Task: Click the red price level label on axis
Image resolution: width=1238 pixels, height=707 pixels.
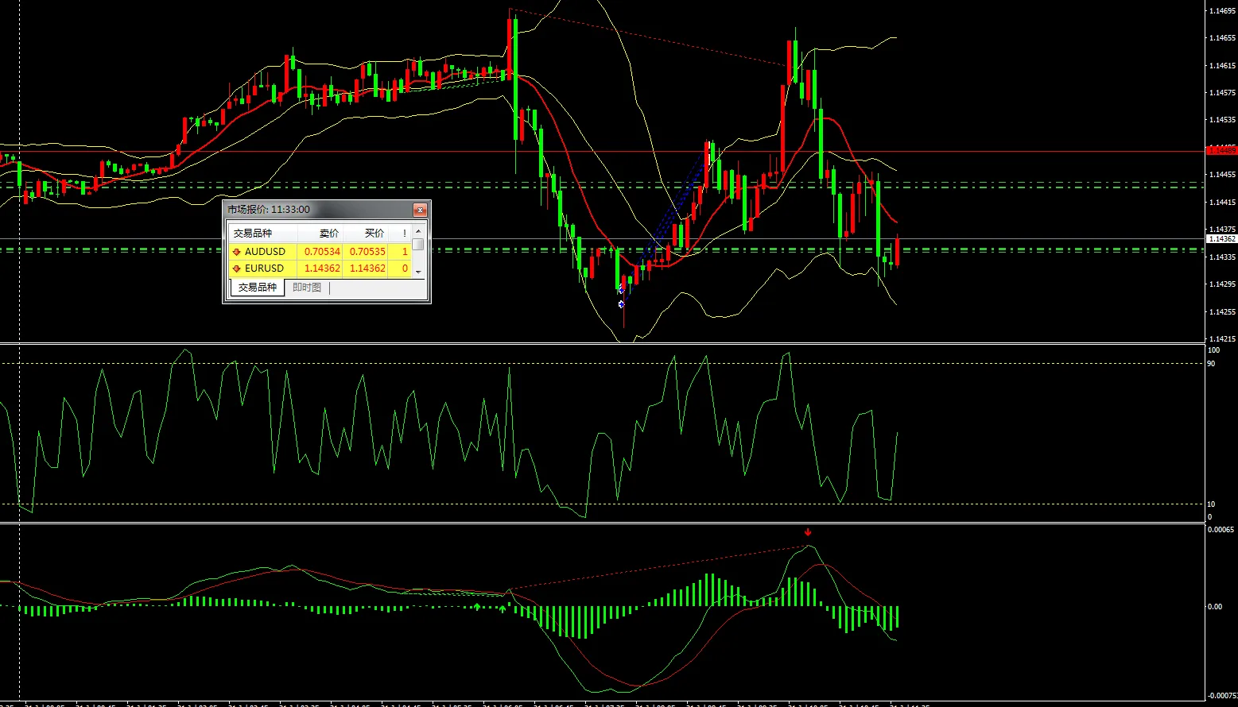Action: (1221, 150)
